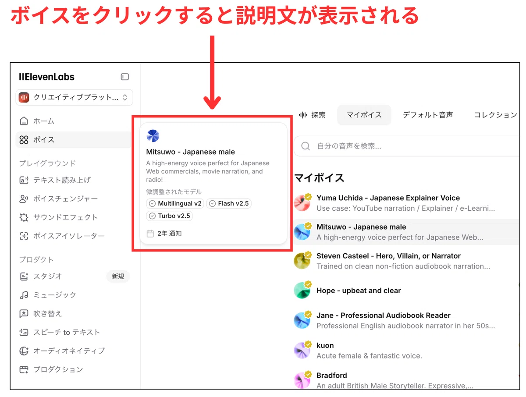Click the voice changer icon beside ボイスチェンジャー
526x397 pixels.
[24, 199]
